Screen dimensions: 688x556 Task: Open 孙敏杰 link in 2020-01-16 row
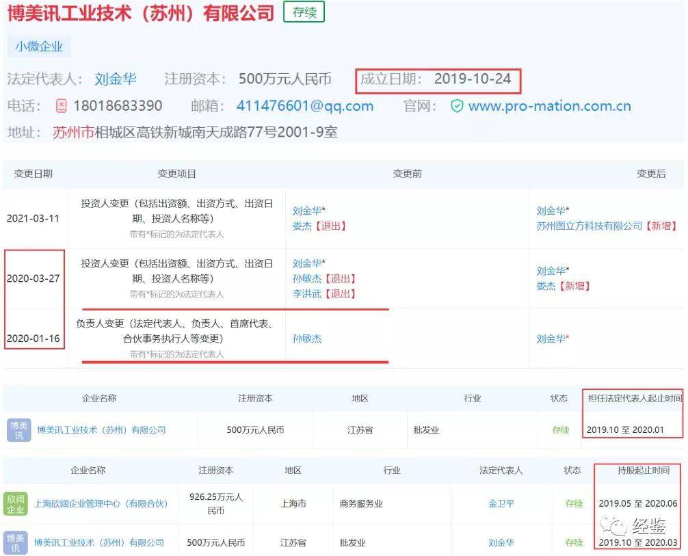click(306, 339)
